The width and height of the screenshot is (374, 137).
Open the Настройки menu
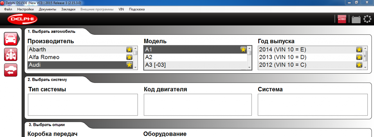click(26, 9)
